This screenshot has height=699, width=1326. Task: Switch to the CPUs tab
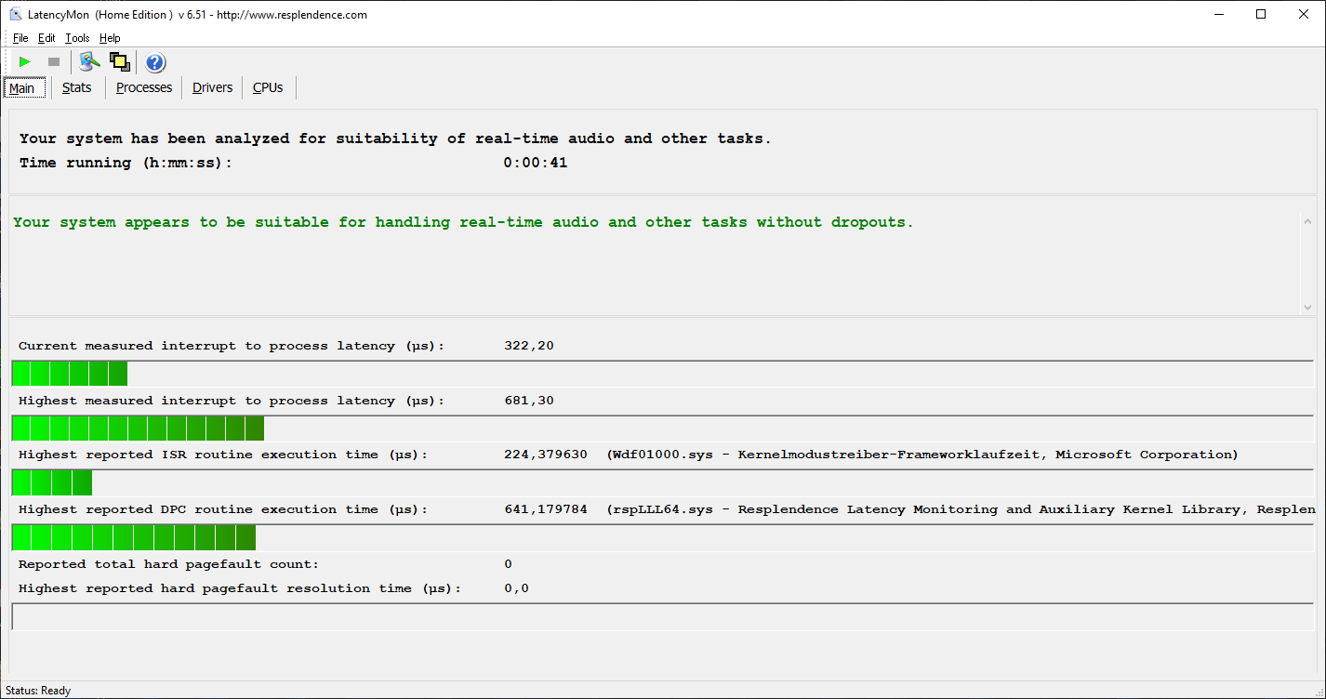268,87
